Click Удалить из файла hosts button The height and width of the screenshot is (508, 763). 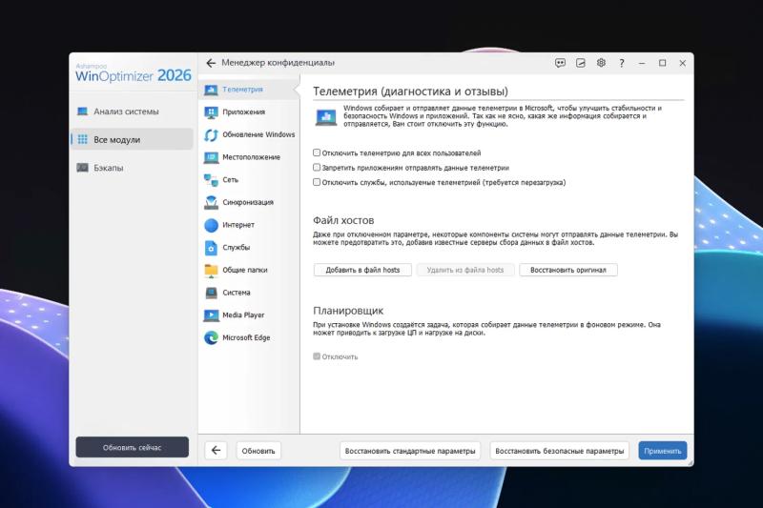(465, 270)
